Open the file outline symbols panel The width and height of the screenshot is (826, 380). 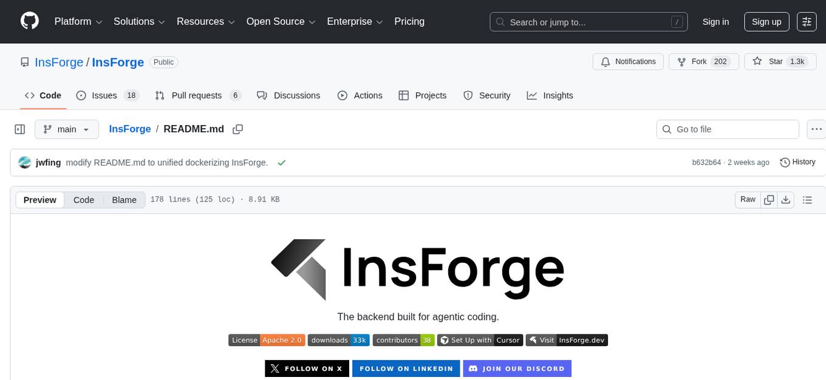(x=808, y=199)
